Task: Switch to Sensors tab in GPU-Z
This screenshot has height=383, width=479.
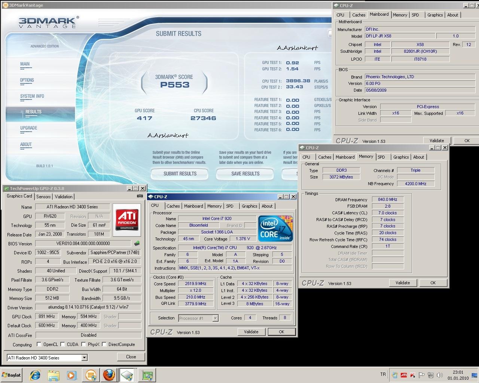Action: pos(43,196)
